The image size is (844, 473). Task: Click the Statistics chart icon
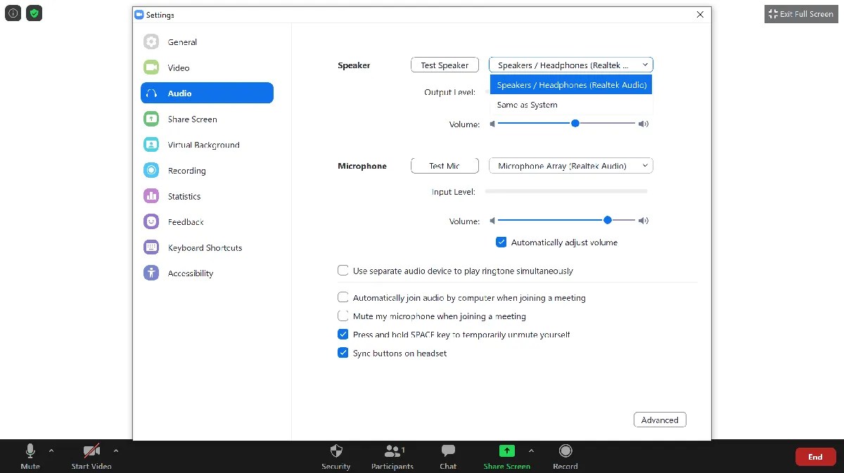pyautogui.click(x=151, y=196)
